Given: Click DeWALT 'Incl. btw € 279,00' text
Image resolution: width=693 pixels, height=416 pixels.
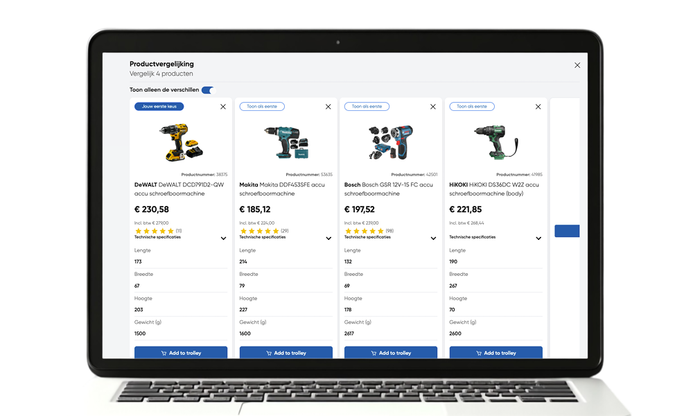Looking at the screenshot, I should tap(151, 223).
